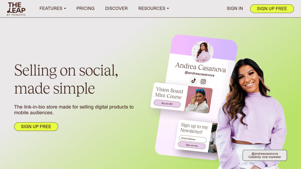The image size is (301, 169).
Task: Click the hero Sign Up Free button
Action: [36, 127]
